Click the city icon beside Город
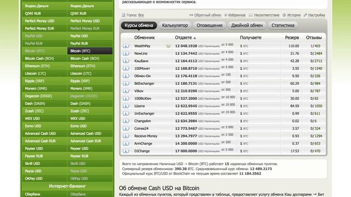The width and height of the screenshot is (351, 197). (x=123, y=15)
